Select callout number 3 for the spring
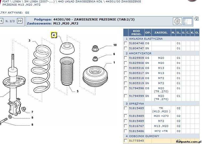Screen dimensions: 202x144 (x=30, y=40)
